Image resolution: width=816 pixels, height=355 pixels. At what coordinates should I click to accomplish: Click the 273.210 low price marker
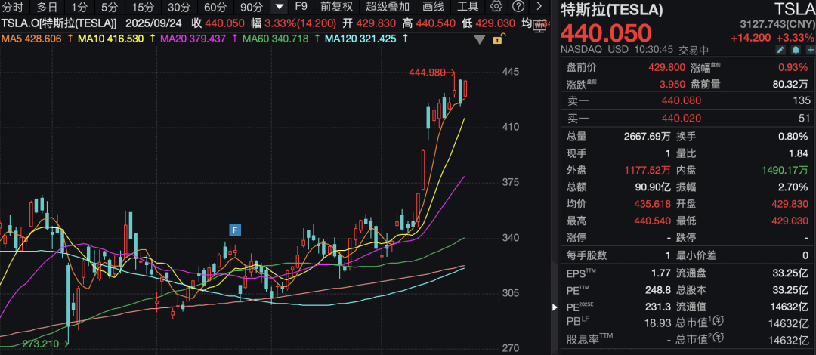coord(39,344)
